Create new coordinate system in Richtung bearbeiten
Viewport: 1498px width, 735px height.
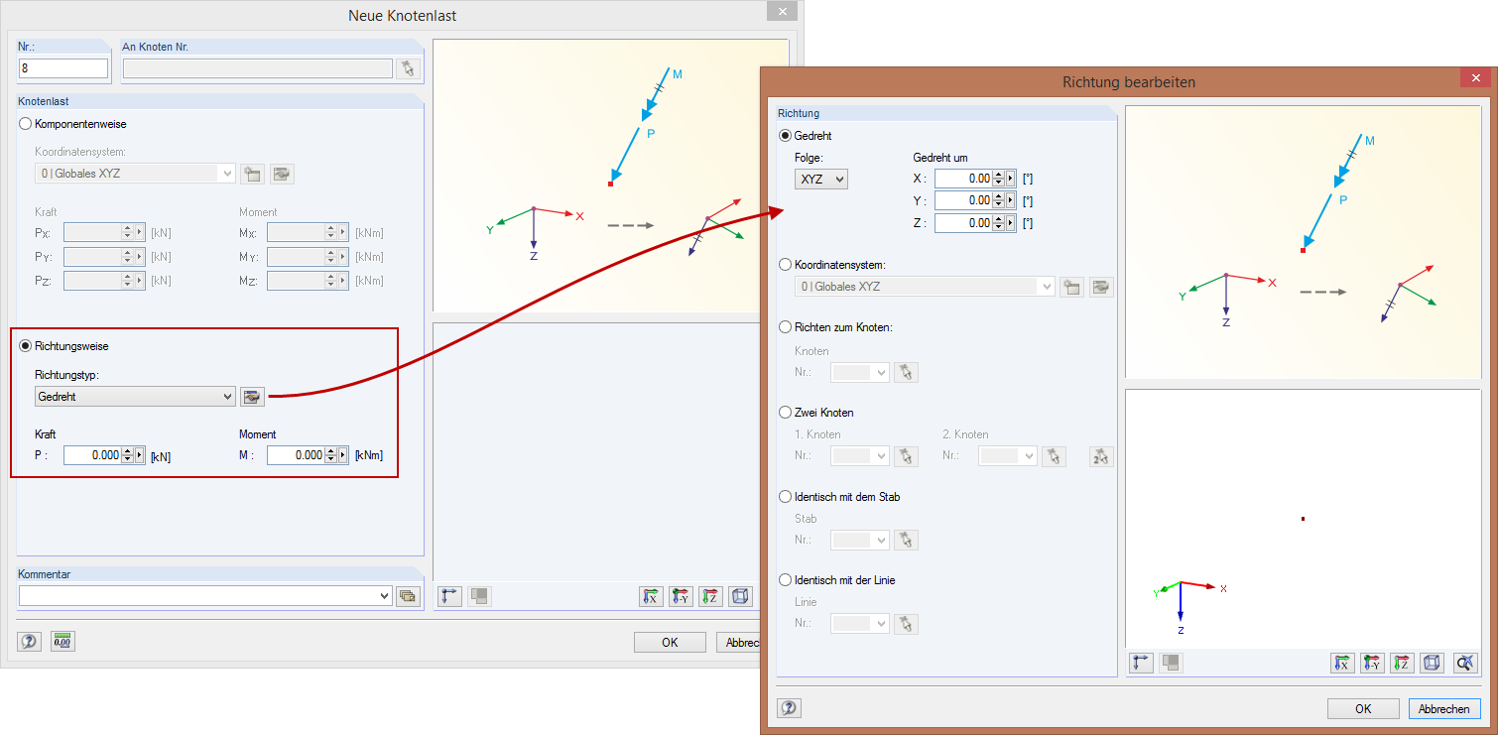1071,287
